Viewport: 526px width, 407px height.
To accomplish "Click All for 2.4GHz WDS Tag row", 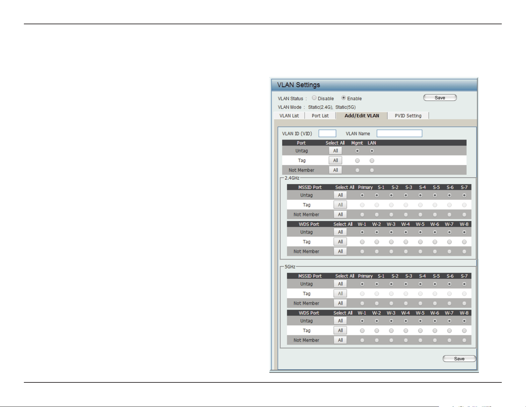I will point(340,242).
